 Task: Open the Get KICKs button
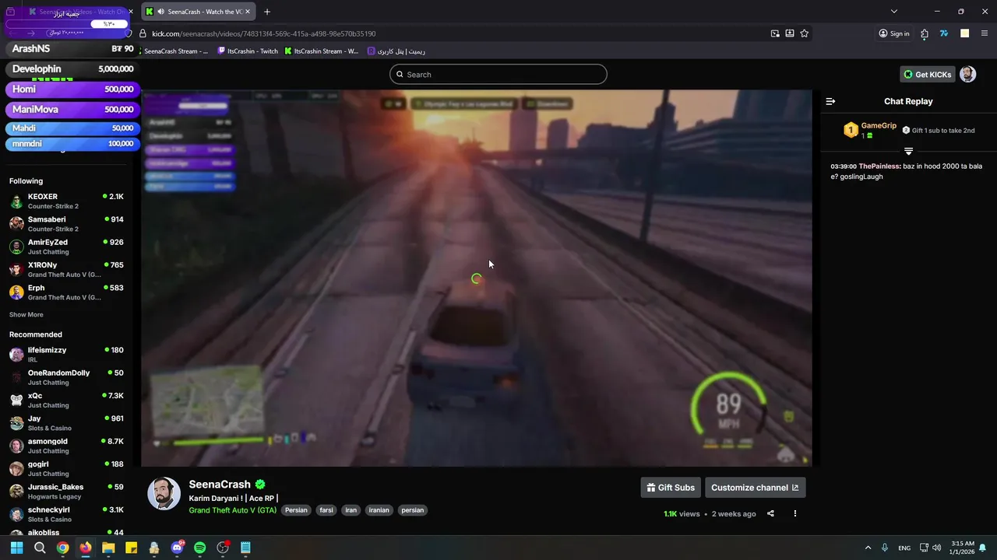tap(927, 75)
